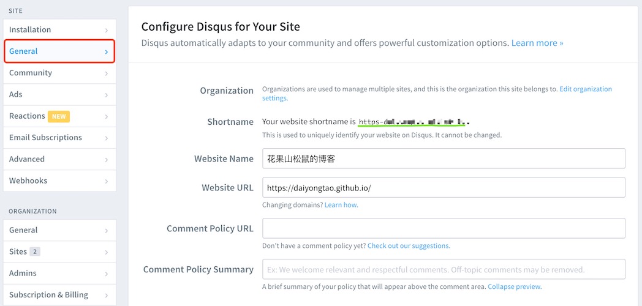Click the Configure Disqus for Your Site heading
Image resolution: width=642 pixels, height=306 pixels.
click(x=221, y=27)
